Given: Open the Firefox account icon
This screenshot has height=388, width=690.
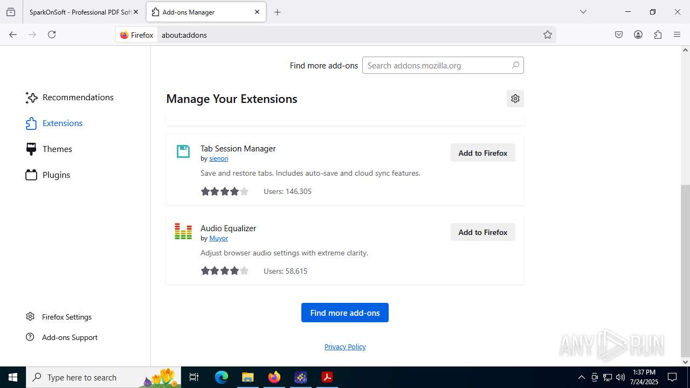Looking at the screenshot, I should [638, 34].
